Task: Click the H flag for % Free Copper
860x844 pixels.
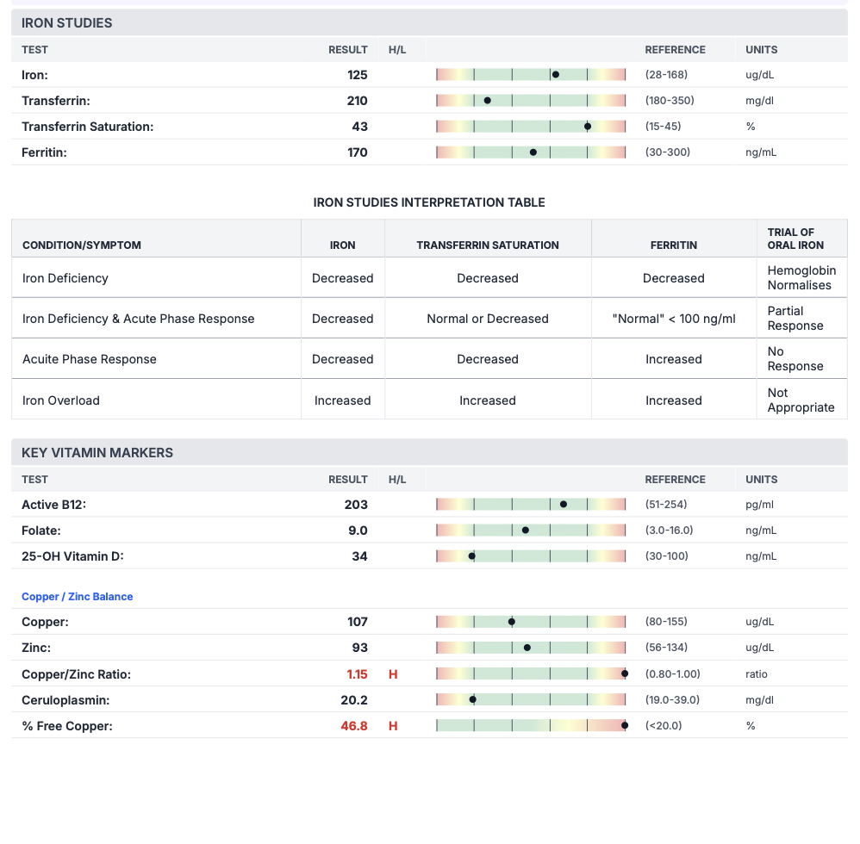Action: (x=393, y=726)
